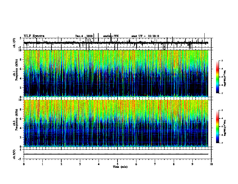This screenshot has height=184, width=238.
Task: Click the ch.1 spectrogram color scale bar
Action: tap(217, 77)
